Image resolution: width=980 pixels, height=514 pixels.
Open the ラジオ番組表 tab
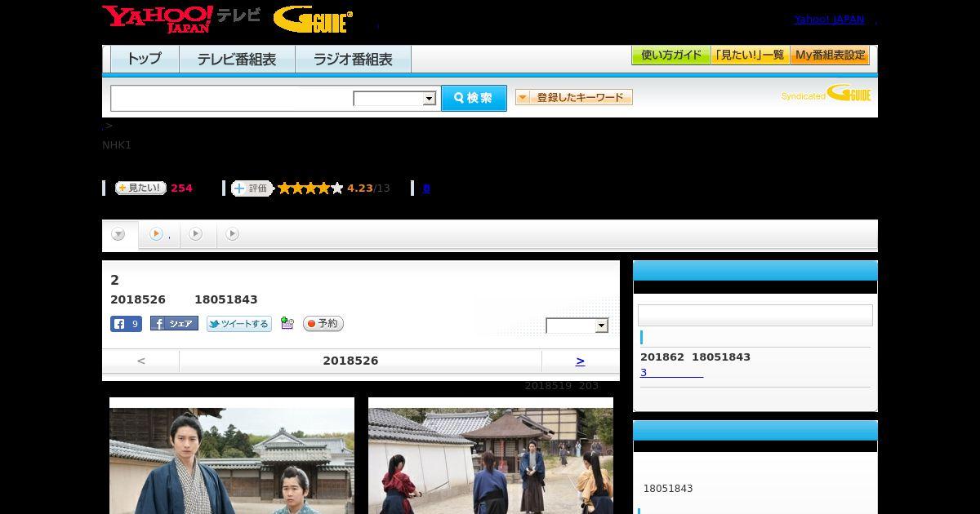(353, 60)
